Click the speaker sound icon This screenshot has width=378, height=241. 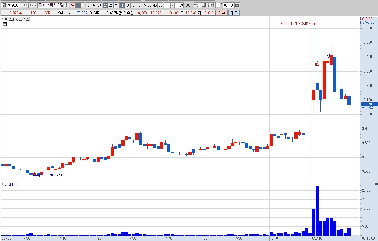point(31,5)
